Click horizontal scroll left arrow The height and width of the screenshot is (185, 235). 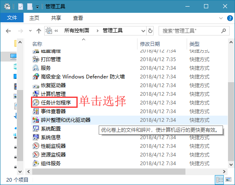tap(28, 171)
